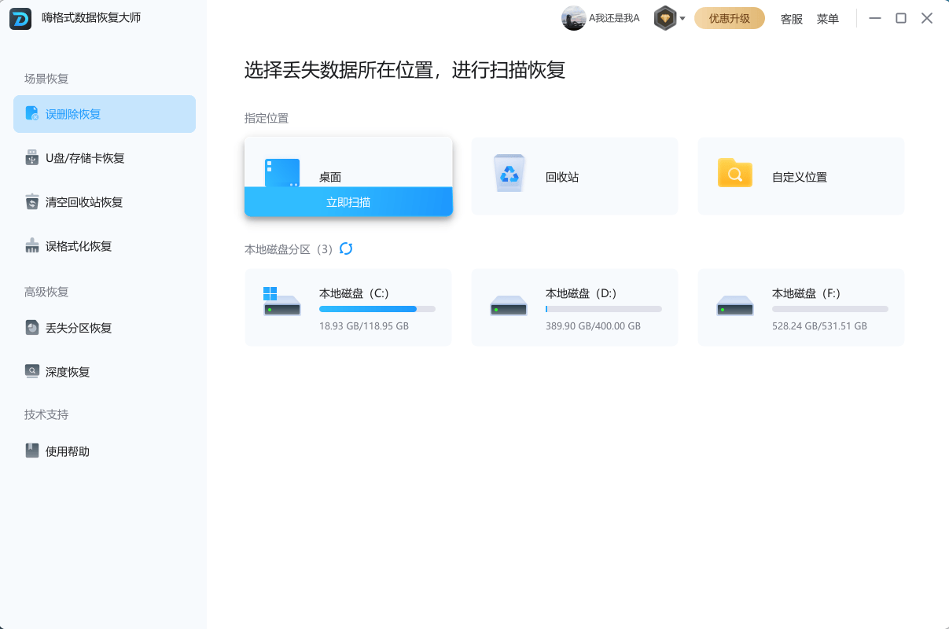Select 误删除恢复 in sidebar

tap(105, 114)
